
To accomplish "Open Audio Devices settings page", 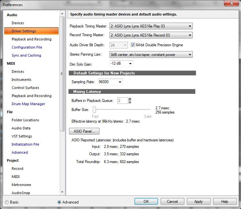I will click(x=18, y=23).
